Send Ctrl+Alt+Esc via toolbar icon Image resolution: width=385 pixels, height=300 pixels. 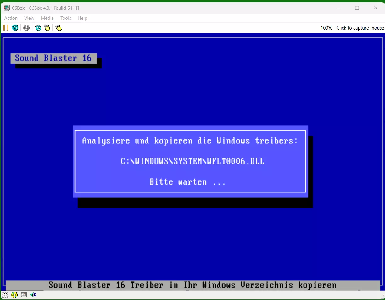[47, 28]
